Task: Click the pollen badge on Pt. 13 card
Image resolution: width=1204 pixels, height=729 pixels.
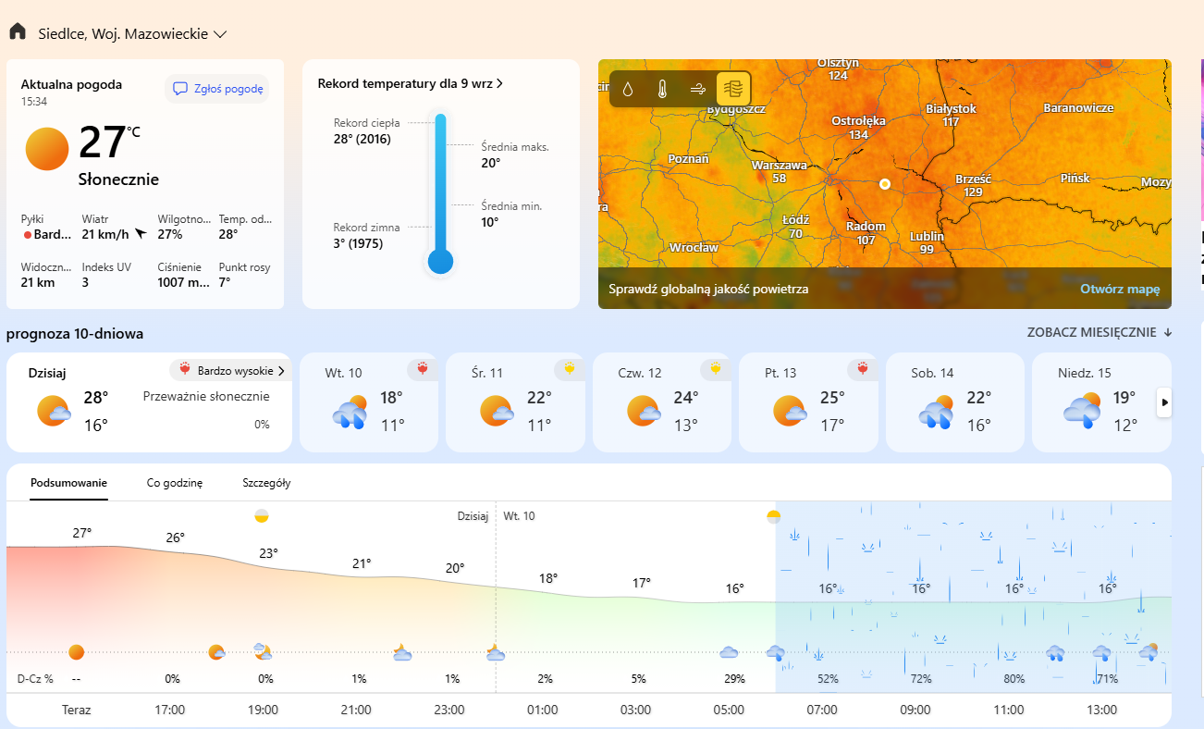Action: click(863, 369)
